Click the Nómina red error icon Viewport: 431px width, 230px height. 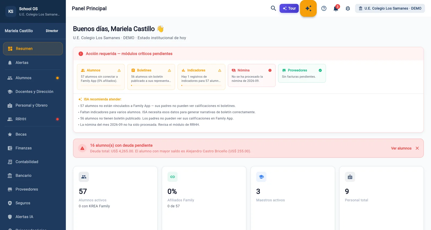pyautogui.click(x=270, y=70)
